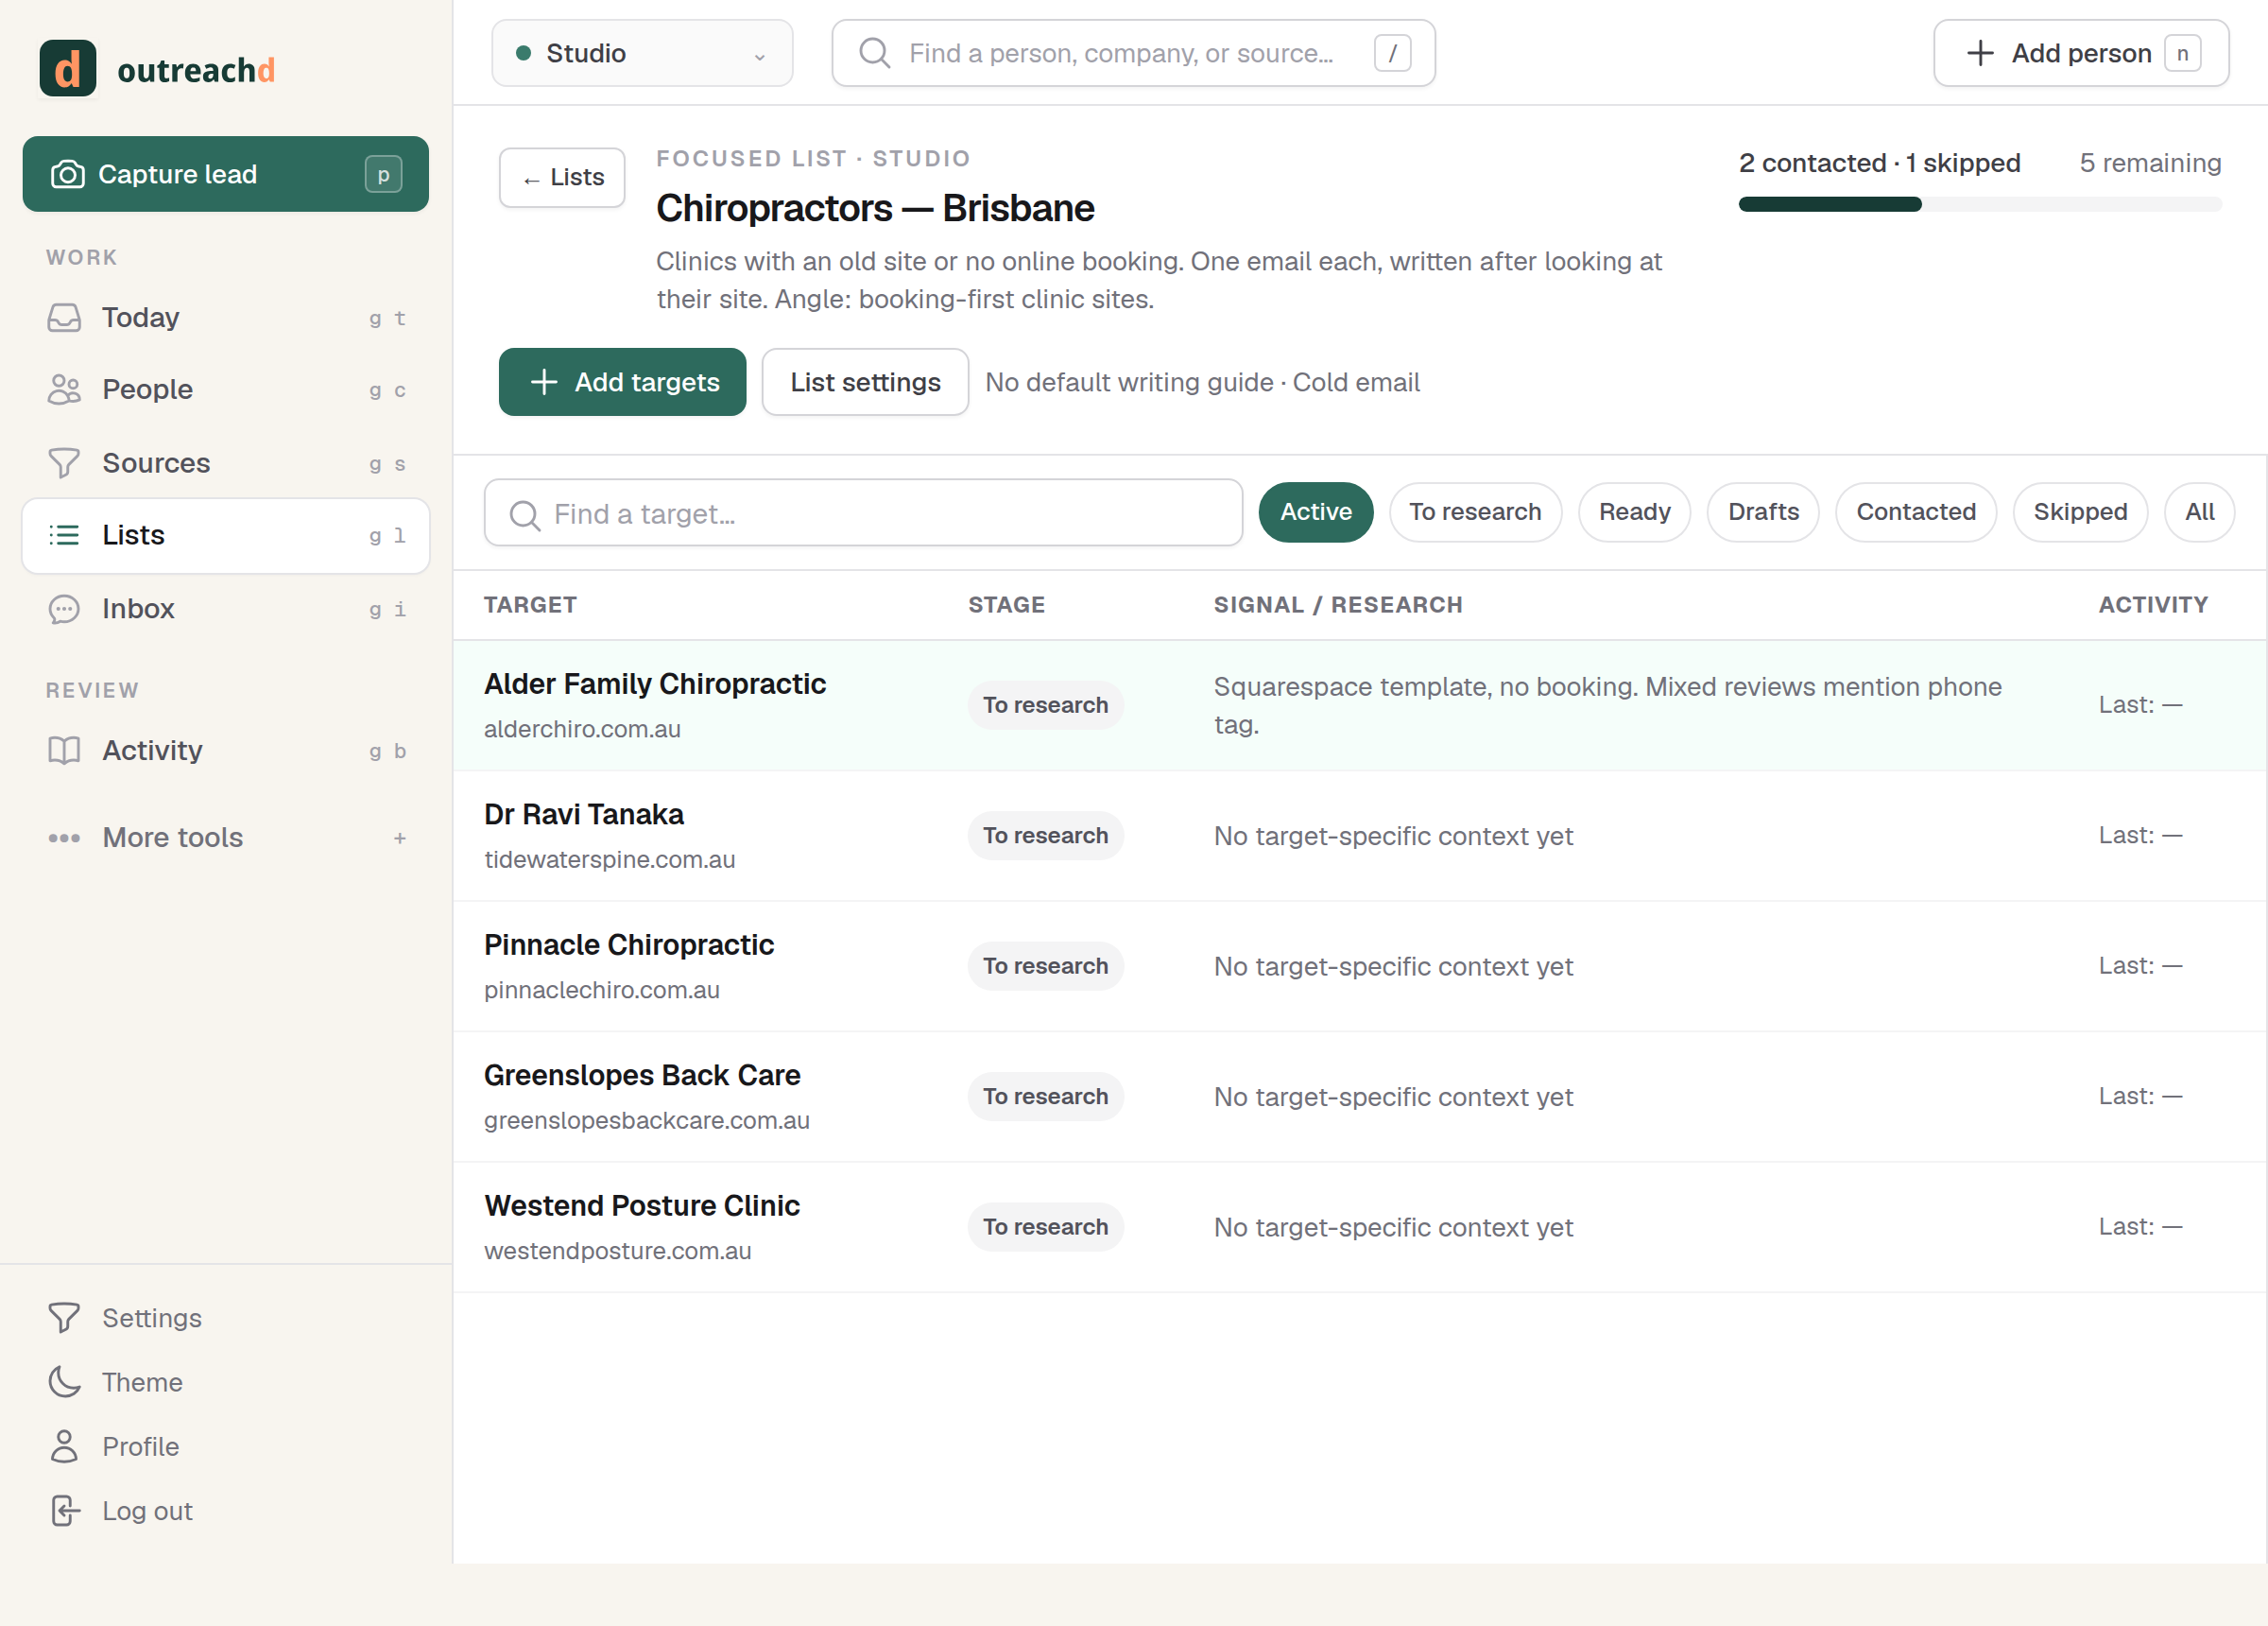Click the Sources funnel icon
Image resolution: width=2268 pixels, height=1626 pixels.
coord(64,463)
